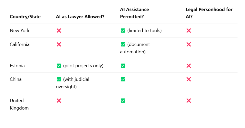Viewport: 245px width, 128px height.
Task: Select the United Kingdom row label
Action: [19, 104]
